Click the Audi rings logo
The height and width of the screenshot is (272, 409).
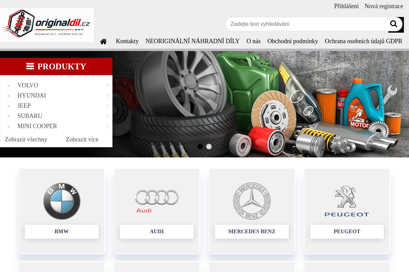click(157, 201)
